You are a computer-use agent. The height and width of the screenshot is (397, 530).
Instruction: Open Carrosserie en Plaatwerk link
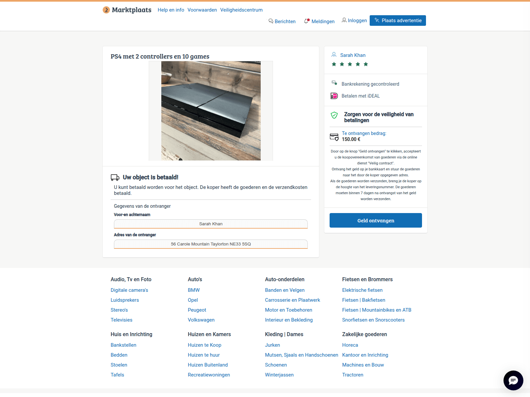292,300
